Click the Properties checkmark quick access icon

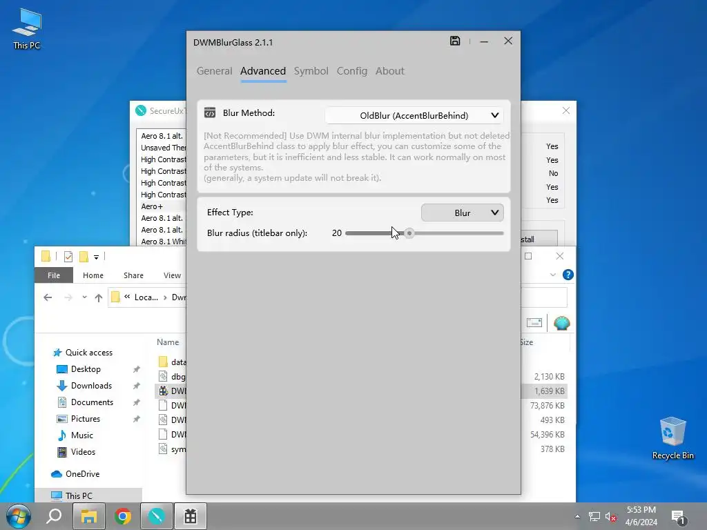coord(68,257)
